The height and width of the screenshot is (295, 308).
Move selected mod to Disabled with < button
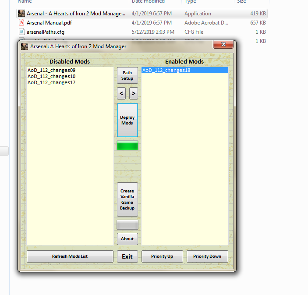pyautogui.click(x=121, y=93)
